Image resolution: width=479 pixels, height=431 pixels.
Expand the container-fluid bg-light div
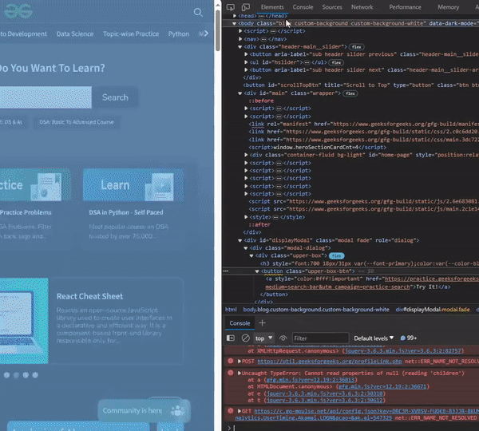pyautogui.click(x=246, y=155)
